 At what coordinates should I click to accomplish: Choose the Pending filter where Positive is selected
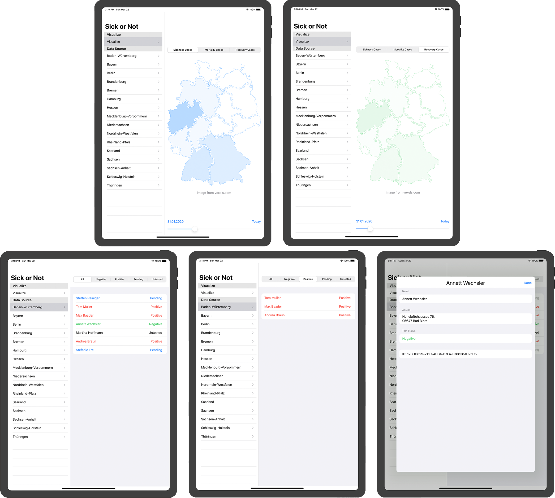326,279
